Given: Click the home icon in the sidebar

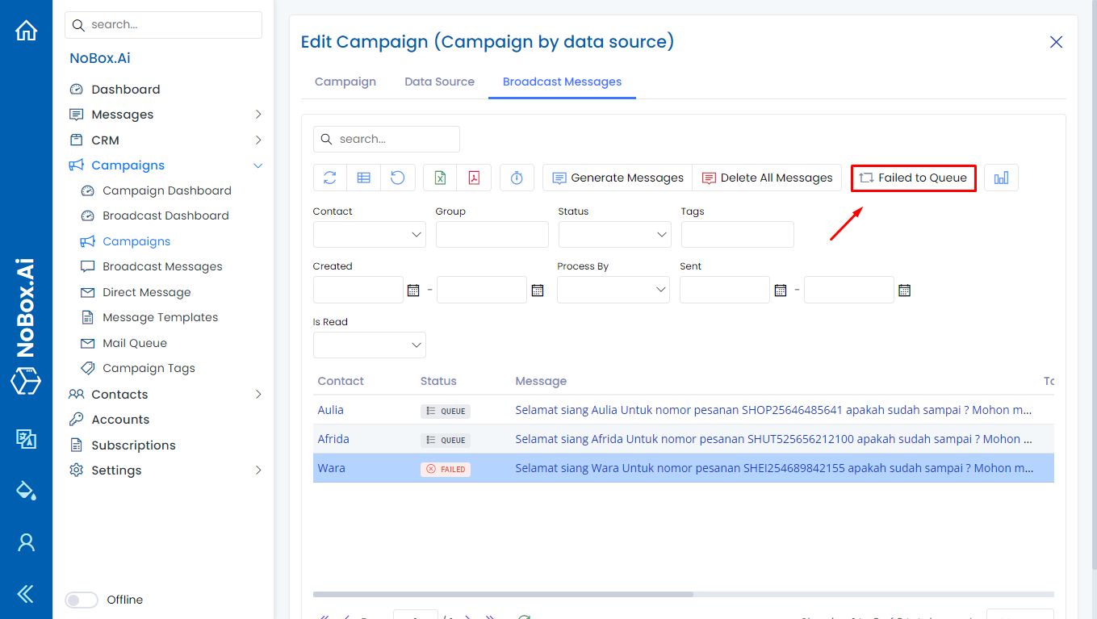Looking at the screenshot, I should (x=27, y=31).
